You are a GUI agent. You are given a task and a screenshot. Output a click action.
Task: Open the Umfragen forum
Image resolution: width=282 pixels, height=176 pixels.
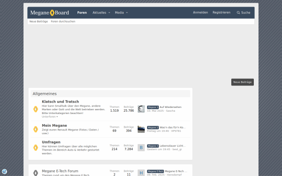pyautogui.click(x=51, y=142)
